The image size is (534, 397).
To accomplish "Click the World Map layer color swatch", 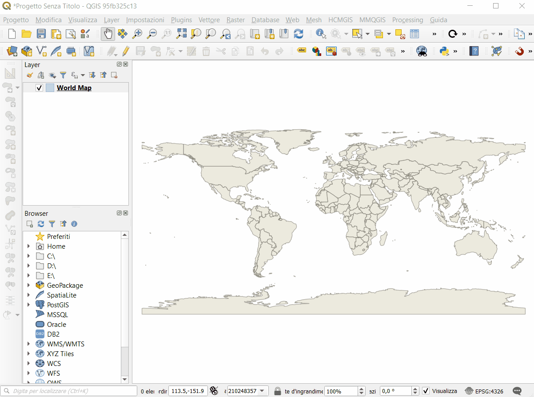I will click(x=50, y=88).
